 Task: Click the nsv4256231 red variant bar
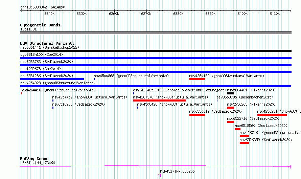point(272,115)
